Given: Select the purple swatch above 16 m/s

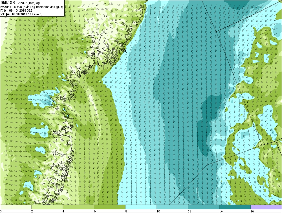Looking at the screenshot, I should coord(266,207).
